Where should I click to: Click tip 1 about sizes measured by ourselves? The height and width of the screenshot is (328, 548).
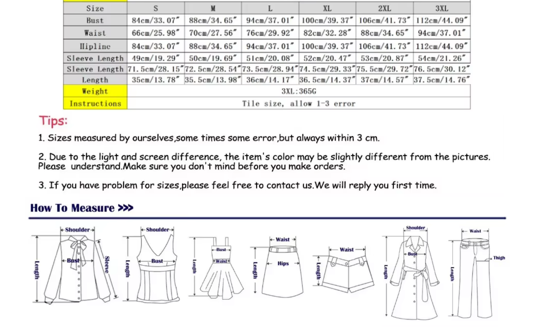209,138
